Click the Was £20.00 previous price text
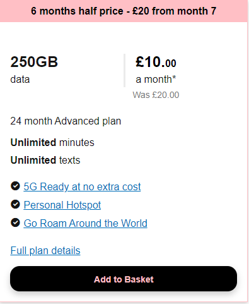This screenshot has width=249, height=304. click(x=156, y=95)
